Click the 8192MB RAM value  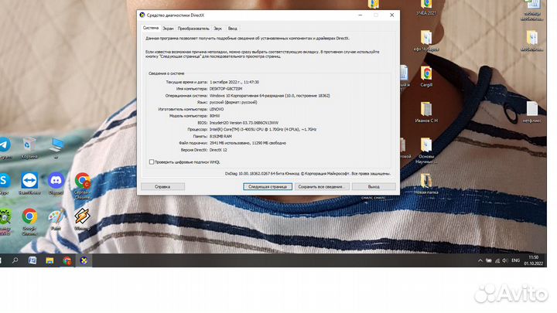[x=220, y=136]
